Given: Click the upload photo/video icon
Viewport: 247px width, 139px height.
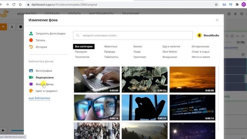Looking at the screenshot, I should [31, 34].
